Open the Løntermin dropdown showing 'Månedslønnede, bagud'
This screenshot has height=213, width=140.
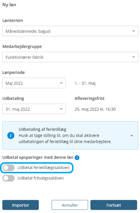tap(70, 31)
